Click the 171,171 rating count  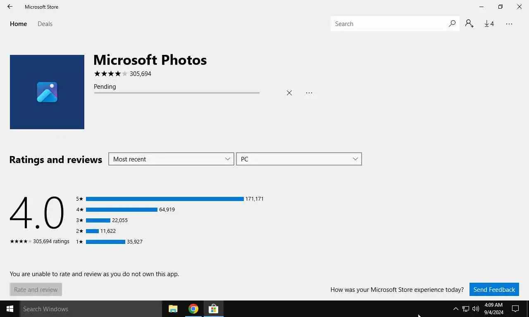tap(255, 199)
